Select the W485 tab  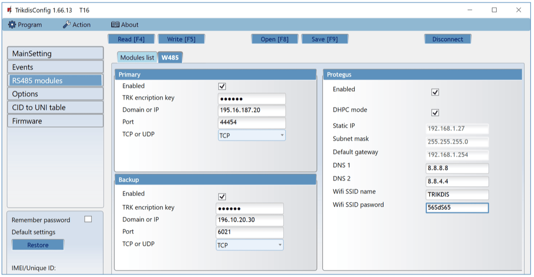(x=170, y=57)
